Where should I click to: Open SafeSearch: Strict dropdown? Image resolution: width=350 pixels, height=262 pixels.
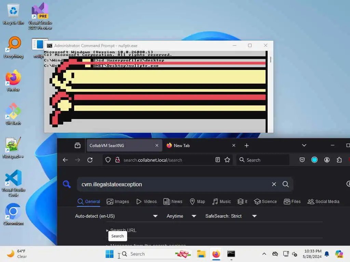231,216
